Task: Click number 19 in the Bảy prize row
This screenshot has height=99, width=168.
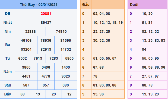Action: tap(38, 94)
